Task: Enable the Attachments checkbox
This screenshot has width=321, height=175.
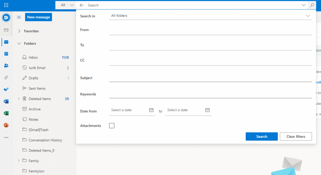Action: coord(112,126)
